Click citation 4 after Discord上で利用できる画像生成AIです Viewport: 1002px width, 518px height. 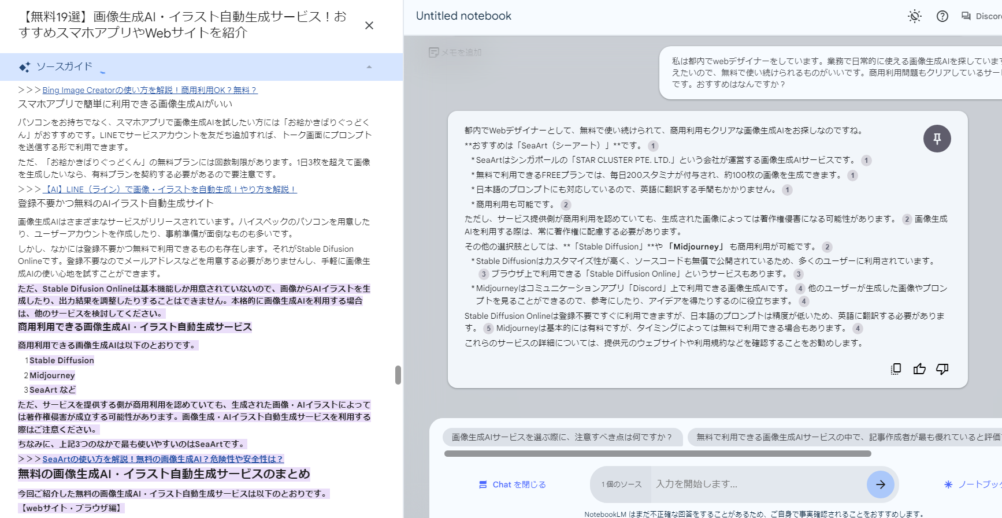(800, 289)
